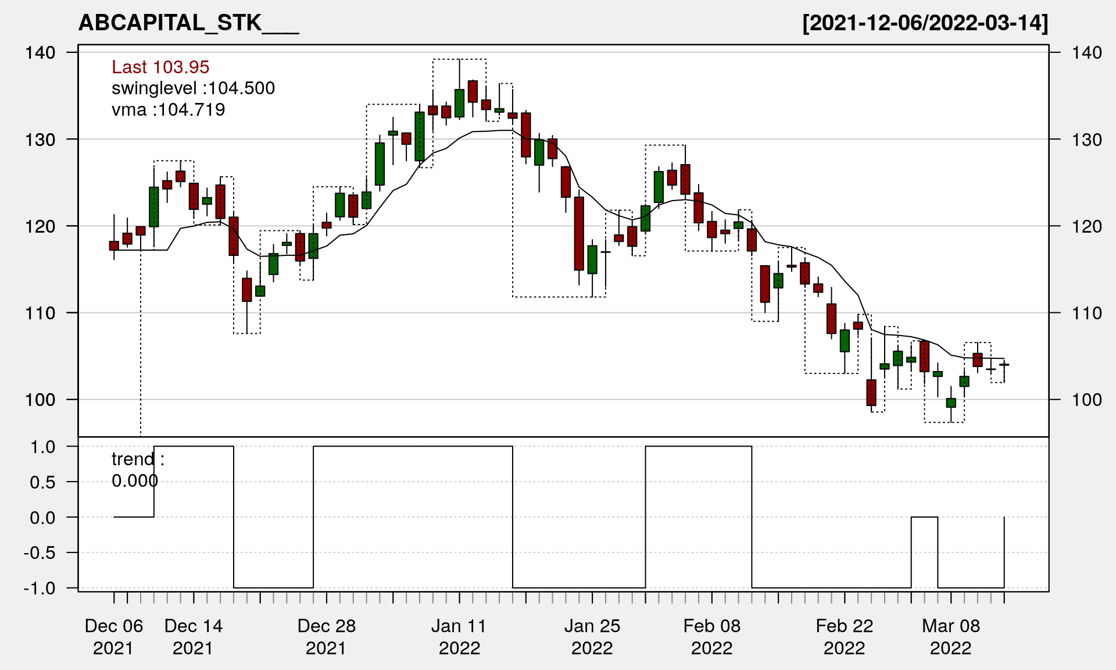Click the Mar 08 2022 date axis label
This screenshot has width=1116, height=670.
[950, 637]
